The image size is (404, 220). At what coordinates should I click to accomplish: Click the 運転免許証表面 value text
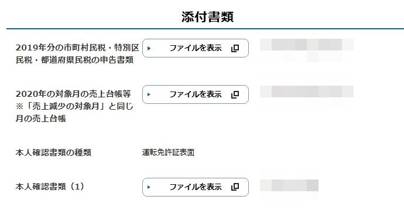coord(168,153)
